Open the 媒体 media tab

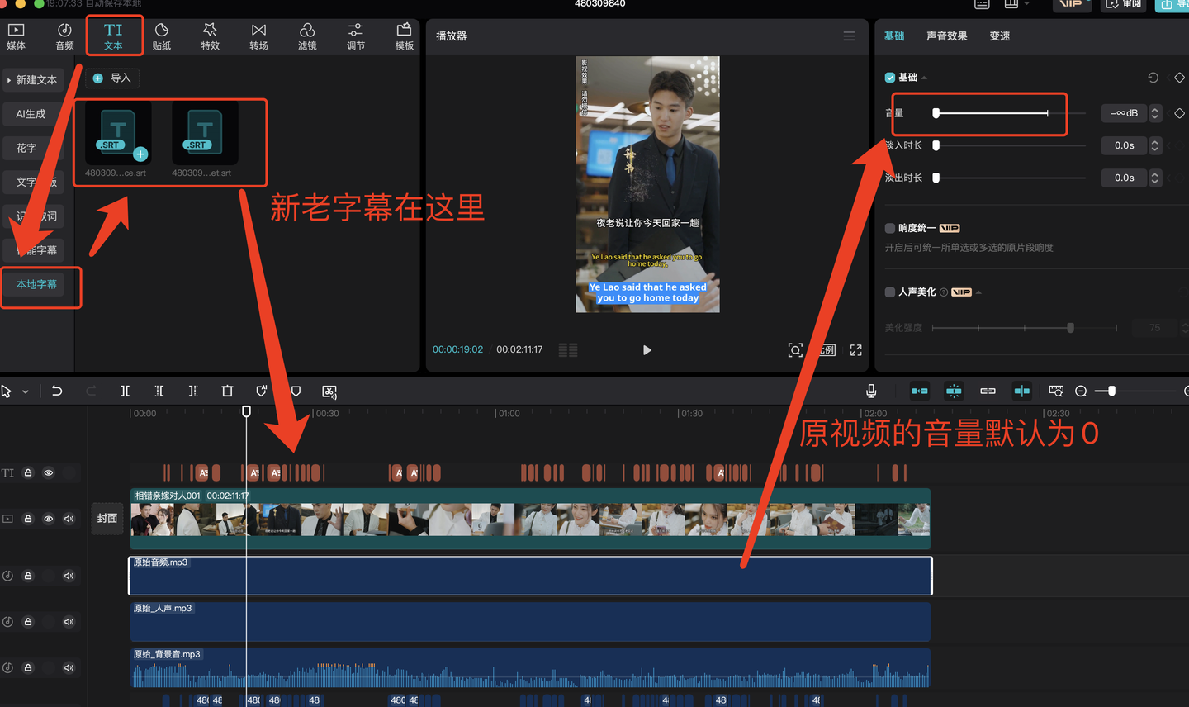click(x=16, y=36)
